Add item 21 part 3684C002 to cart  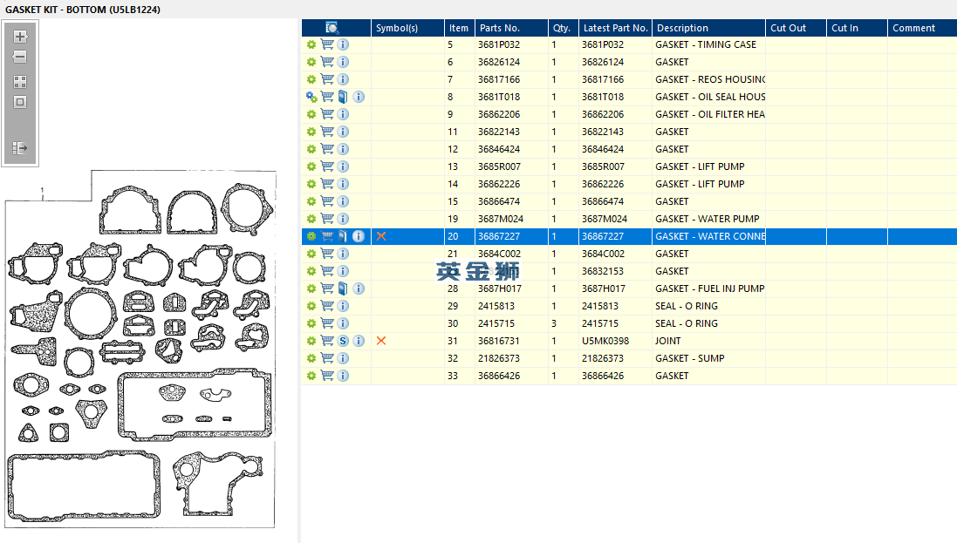point(327,253)
